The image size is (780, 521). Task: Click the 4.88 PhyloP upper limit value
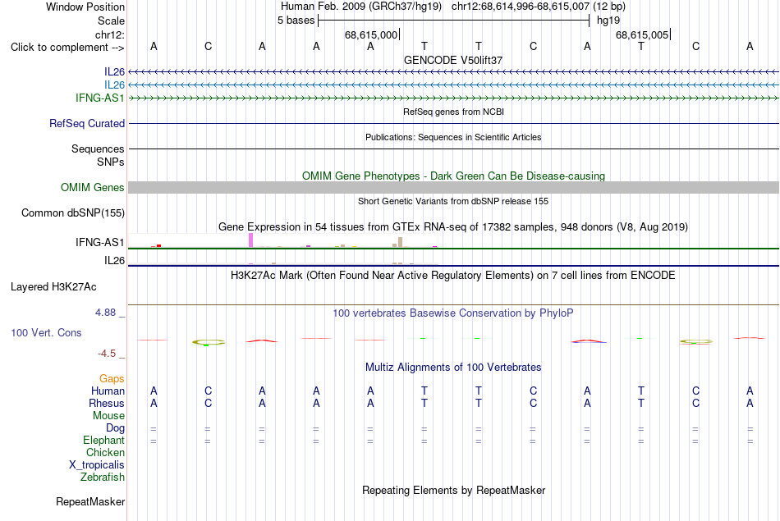point(105,313)
